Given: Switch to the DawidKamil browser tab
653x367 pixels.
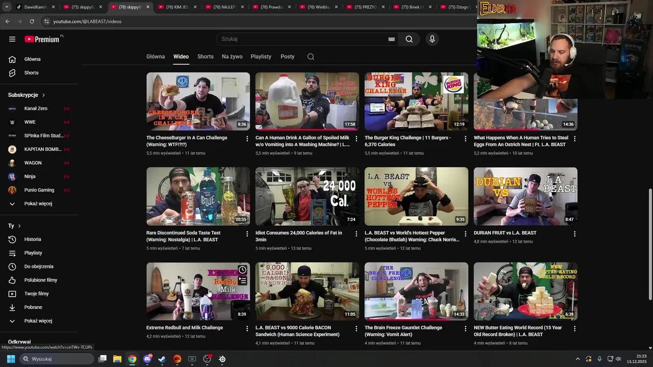Looking at the screenshot, I should [x=35, y=7].
